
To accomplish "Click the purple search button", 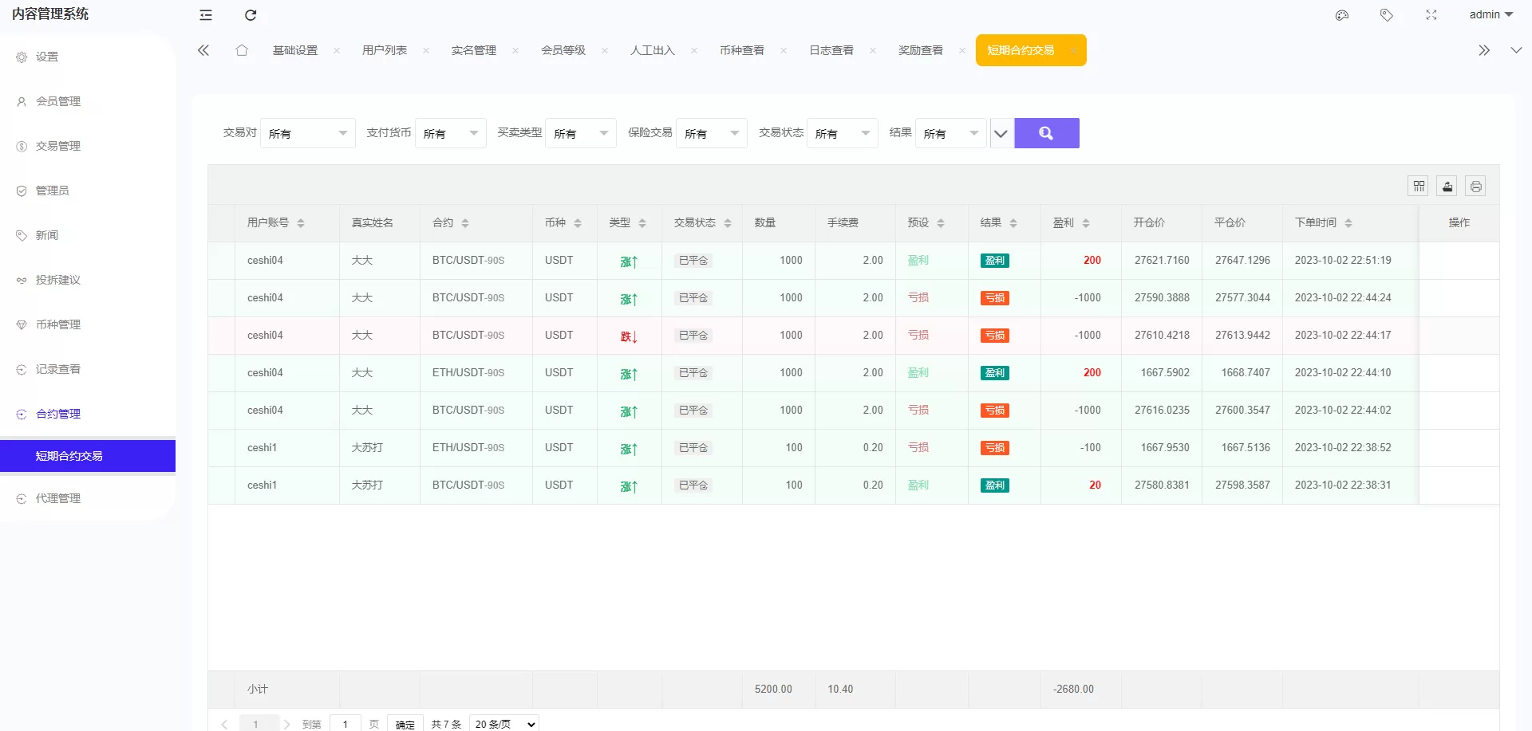I will pyautogui.click(x=1046, y=133).
